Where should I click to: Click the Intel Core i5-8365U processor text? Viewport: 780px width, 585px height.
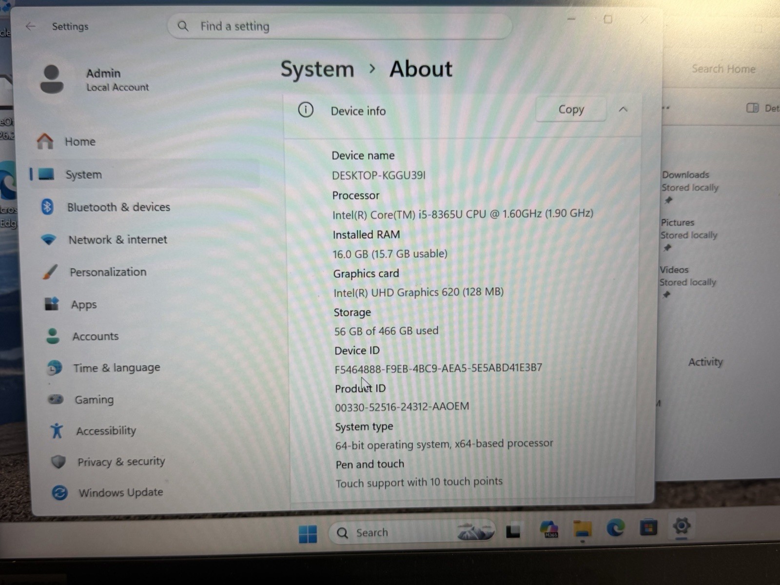click(463, 214)
